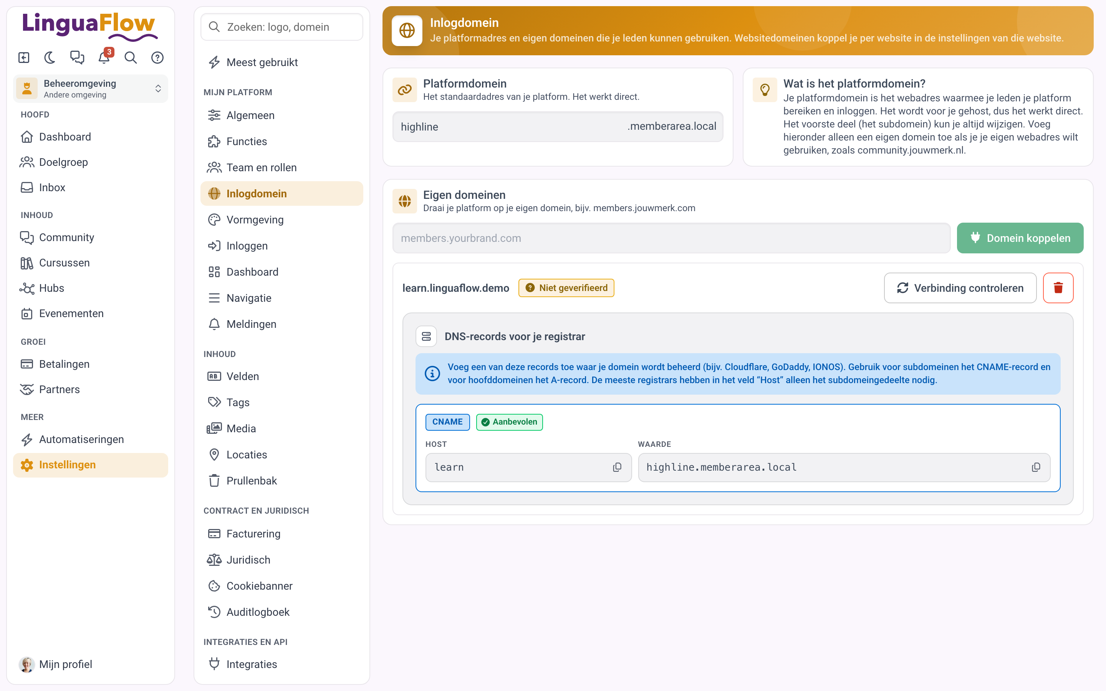Delete the learn.linguaflow.demo domain
1106x691 pixels.
pos(1058,288)
